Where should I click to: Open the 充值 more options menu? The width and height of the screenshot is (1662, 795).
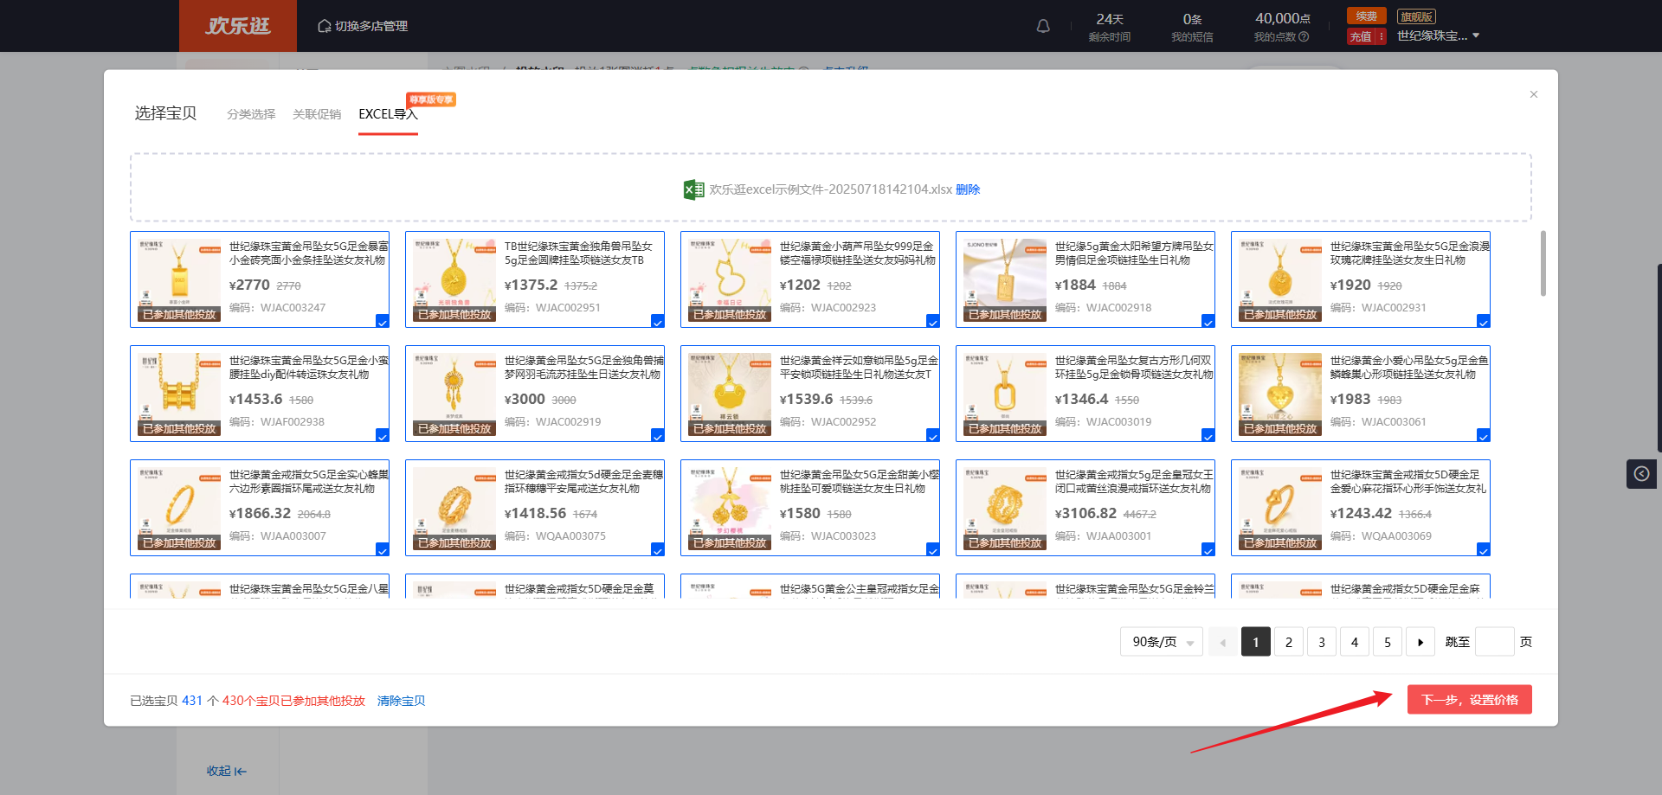point(1382,36)
